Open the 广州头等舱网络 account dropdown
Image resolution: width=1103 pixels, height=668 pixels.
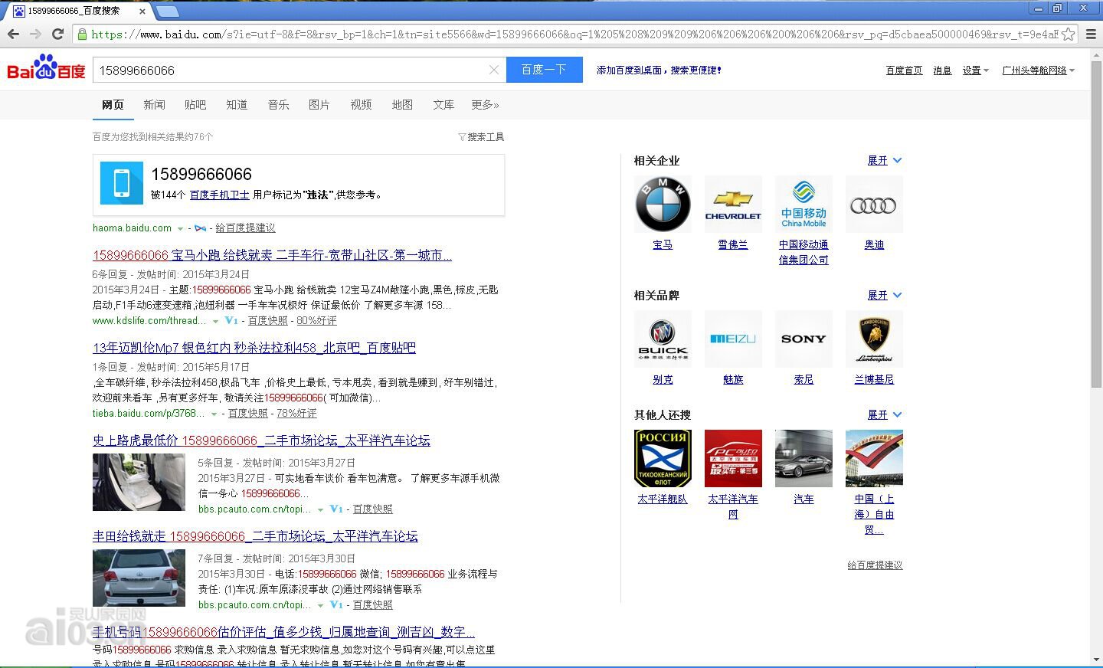click(x=1039, y=70)
